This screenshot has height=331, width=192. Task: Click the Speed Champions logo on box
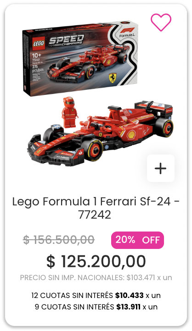coord(67,40)
